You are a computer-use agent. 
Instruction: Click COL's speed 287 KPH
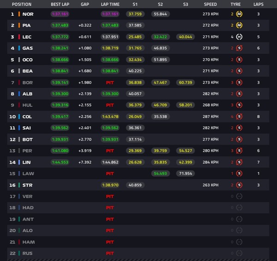211,117
